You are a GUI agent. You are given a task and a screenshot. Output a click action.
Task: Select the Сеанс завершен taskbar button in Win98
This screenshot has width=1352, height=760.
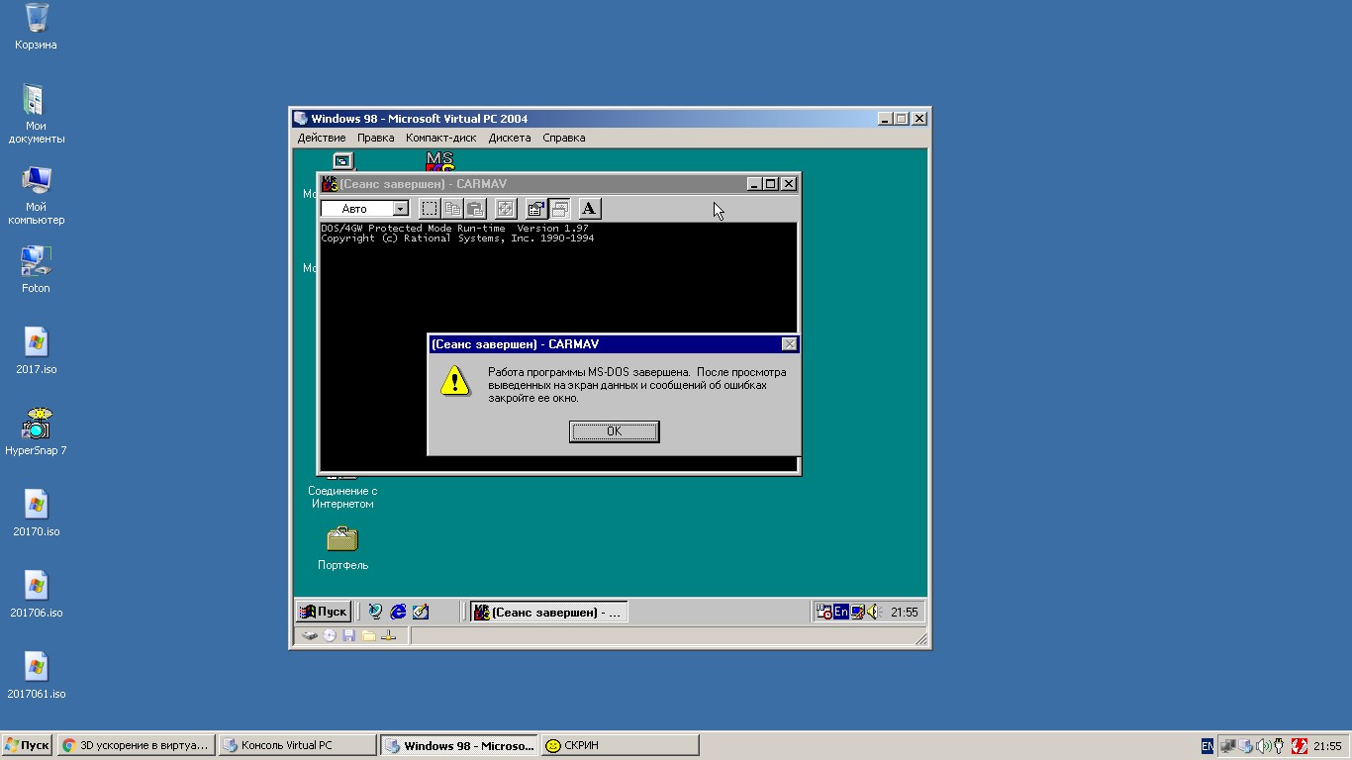click(548, 612)
